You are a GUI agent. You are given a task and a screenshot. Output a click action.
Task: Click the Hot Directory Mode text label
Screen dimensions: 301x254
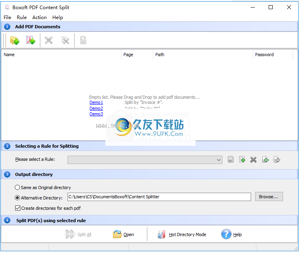[187, 234]
